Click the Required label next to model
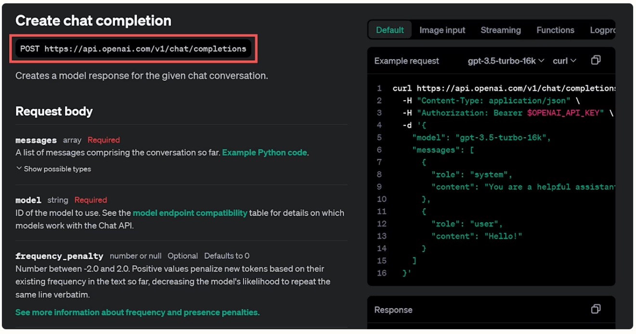636x334 pixels. tap(91, 200)
